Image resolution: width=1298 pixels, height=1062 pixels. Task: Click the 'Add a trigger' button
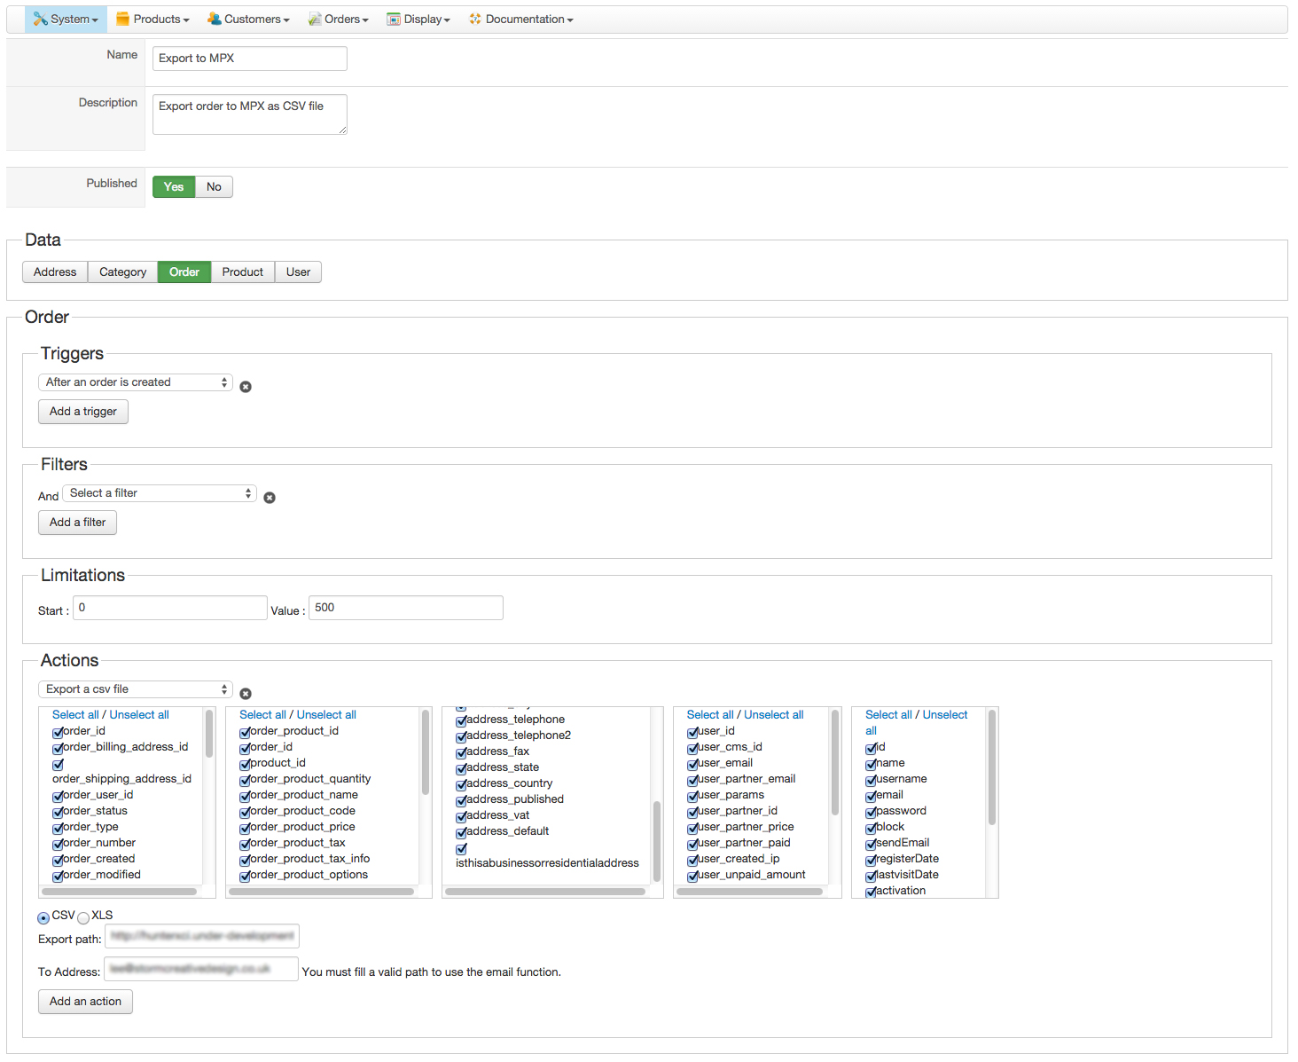click(x=83, y=412)
